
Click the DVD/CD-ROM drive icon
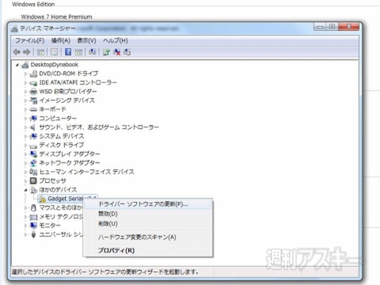coord(33,74)
